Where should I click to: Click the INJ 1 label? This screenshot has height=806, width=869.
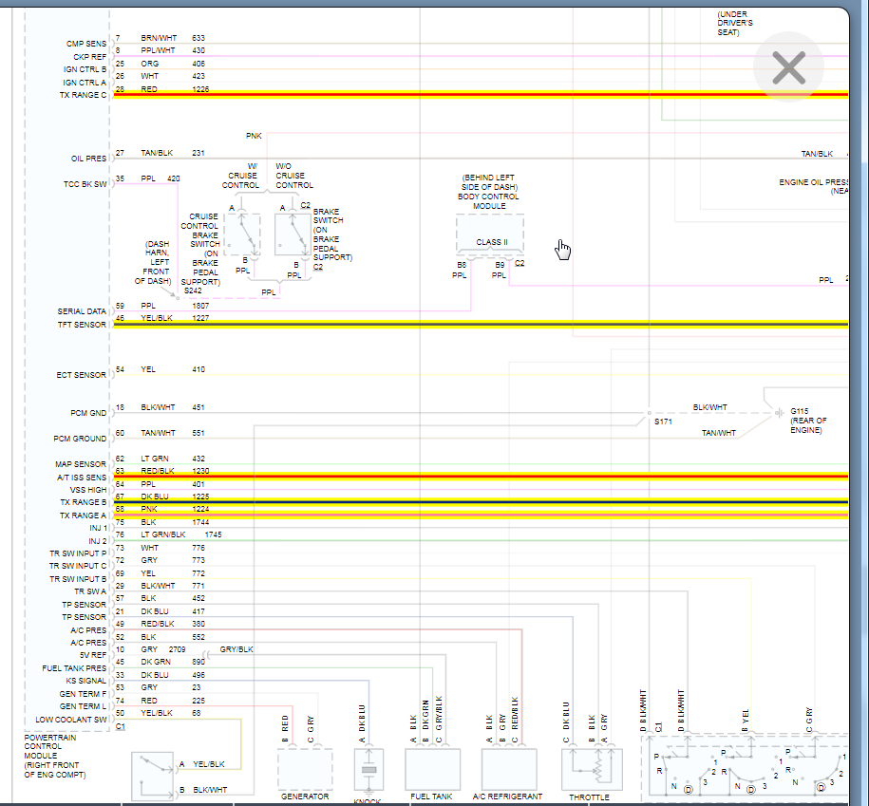click(x=98, y=528)
